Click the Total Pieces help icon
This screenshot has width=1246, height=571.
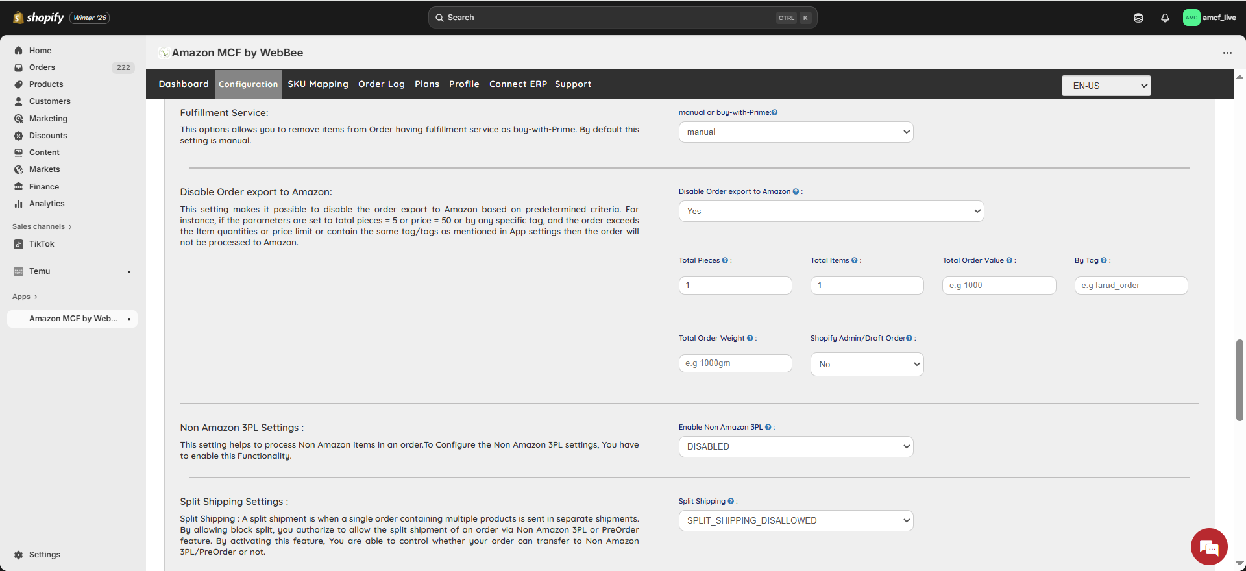(x=725, y=261)
